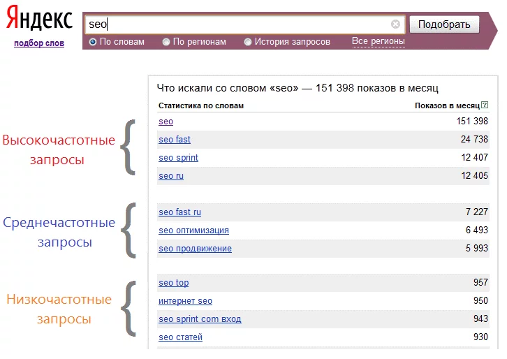The width and height of the screenshot is (507, 359).
Task: Open the Все регионы region selector
Action: click(x=379, y=41)
